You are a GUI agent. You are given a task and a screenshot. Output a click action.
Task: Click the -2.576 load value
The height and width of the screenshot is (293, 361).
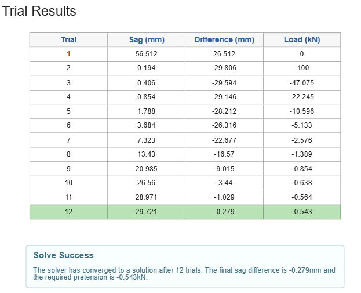coord(302,140)
